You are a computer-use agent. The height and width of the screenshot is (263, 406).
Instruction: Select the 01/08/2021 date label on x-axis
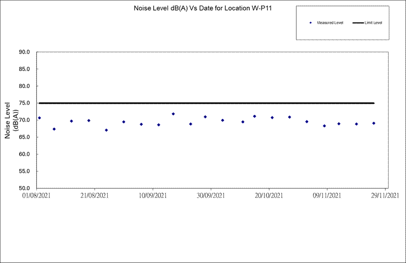click(36, 195)
